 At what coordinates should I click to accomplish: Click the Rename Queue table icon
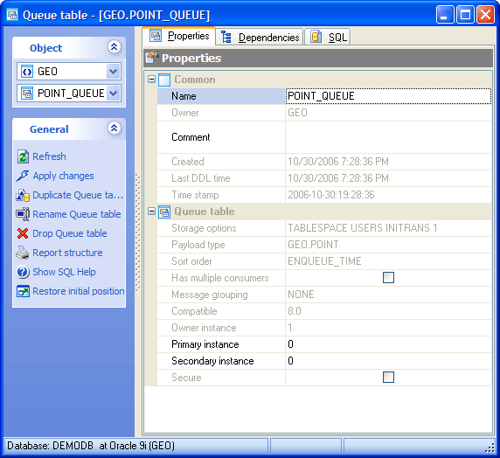[23, 214]
